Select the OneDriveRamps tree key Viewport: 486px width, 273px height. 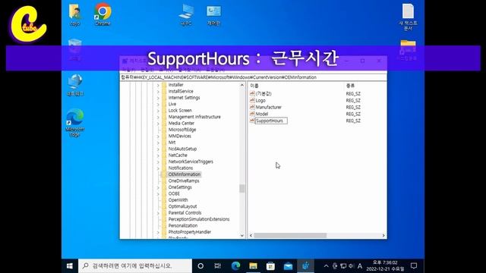[184, 180]
